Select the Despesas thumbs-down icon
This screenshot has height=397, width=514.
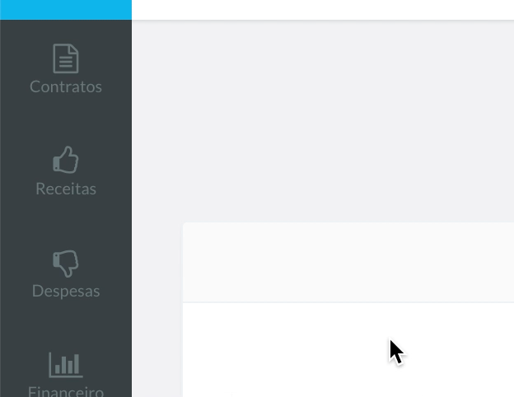pyautogui.click(x=66, y=264)
